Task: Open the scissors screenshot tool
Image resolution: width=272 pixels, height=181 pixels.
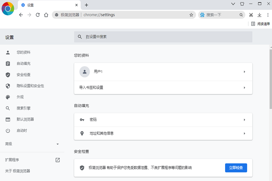Action: 251,15
